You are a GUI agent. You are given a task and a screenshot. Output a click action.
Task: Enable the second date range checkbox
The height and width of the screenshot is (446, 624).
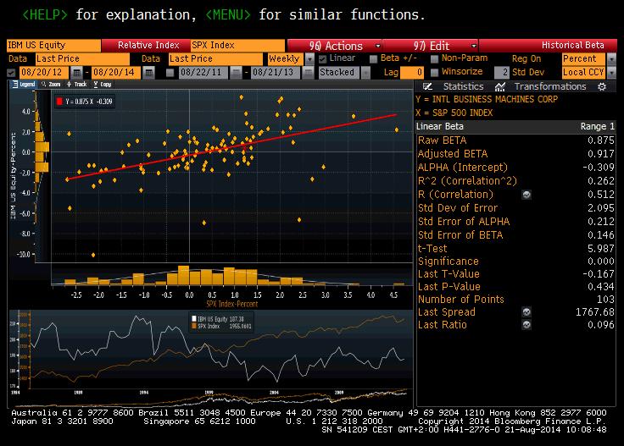170,73
